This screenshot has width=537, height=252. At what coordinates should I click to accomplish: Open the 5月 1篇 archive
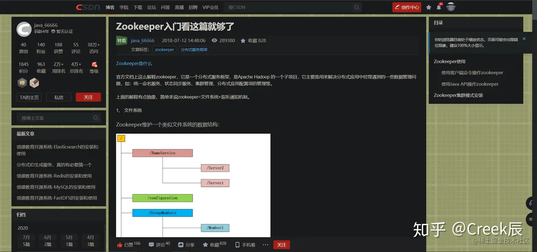(69, 241)
